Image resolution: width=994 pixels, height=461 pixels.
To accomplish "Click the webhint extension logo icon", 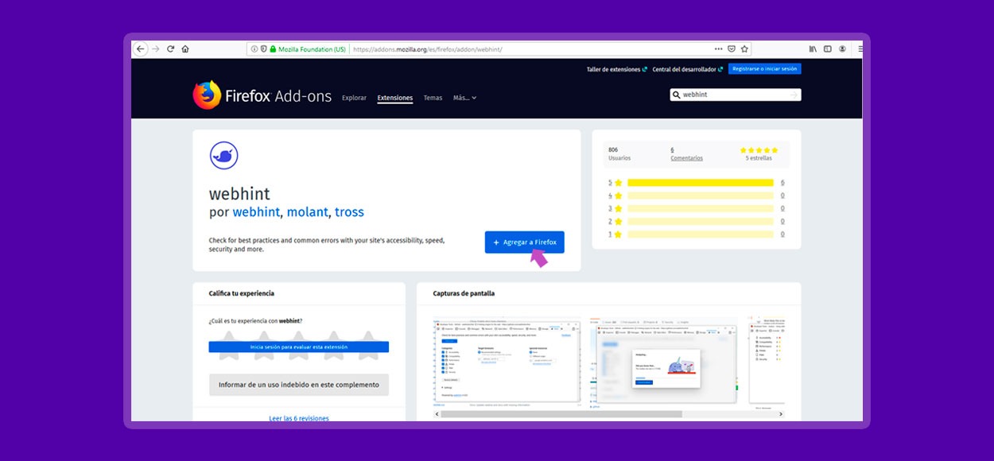I will tap(224, 155).
